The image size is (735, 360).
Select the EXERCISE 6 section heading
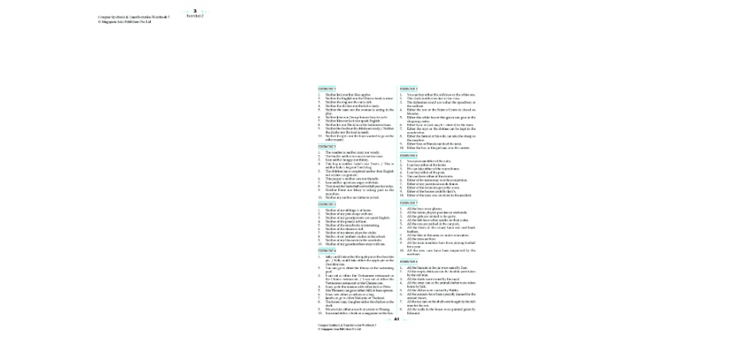pos(409,155)
